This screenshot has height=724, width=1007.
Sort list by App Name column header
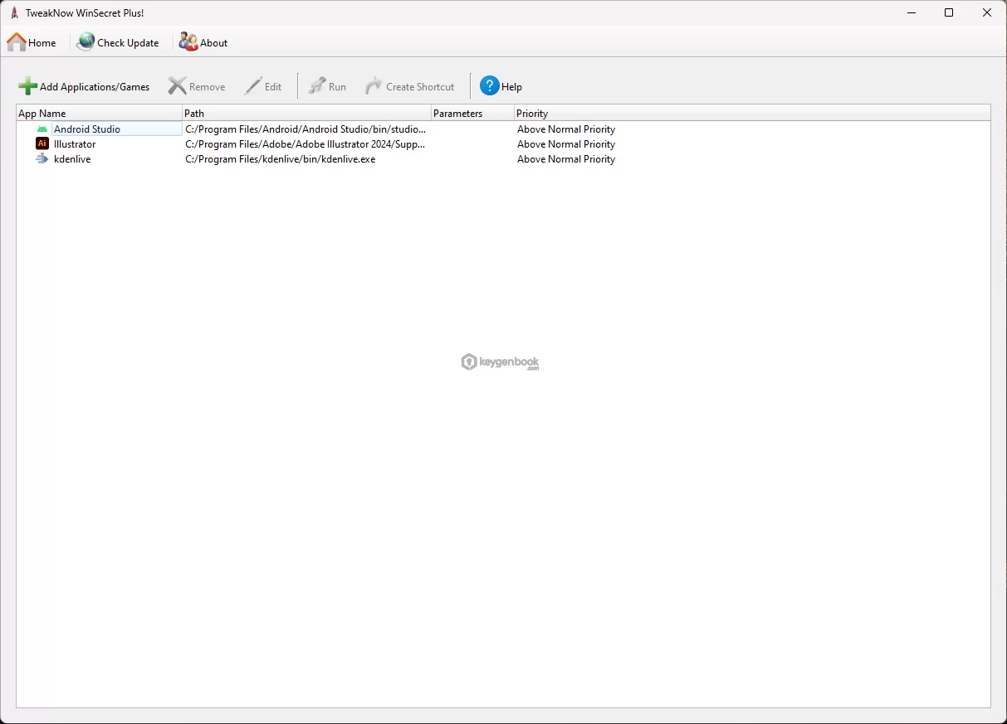tap(99, 114)
